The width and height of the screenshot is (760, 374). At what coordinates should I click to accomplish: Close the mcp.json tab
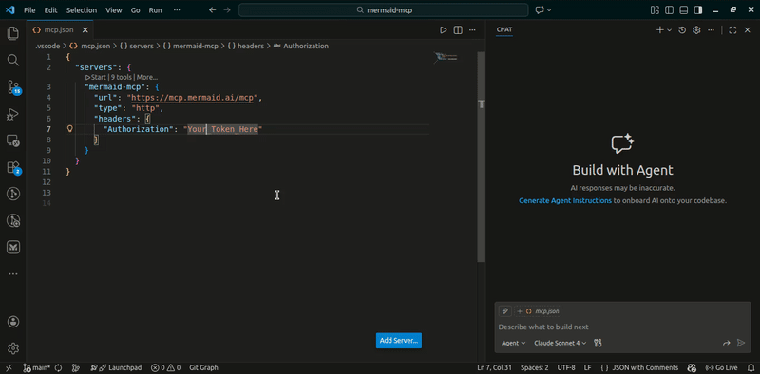[x=85, y=30]
